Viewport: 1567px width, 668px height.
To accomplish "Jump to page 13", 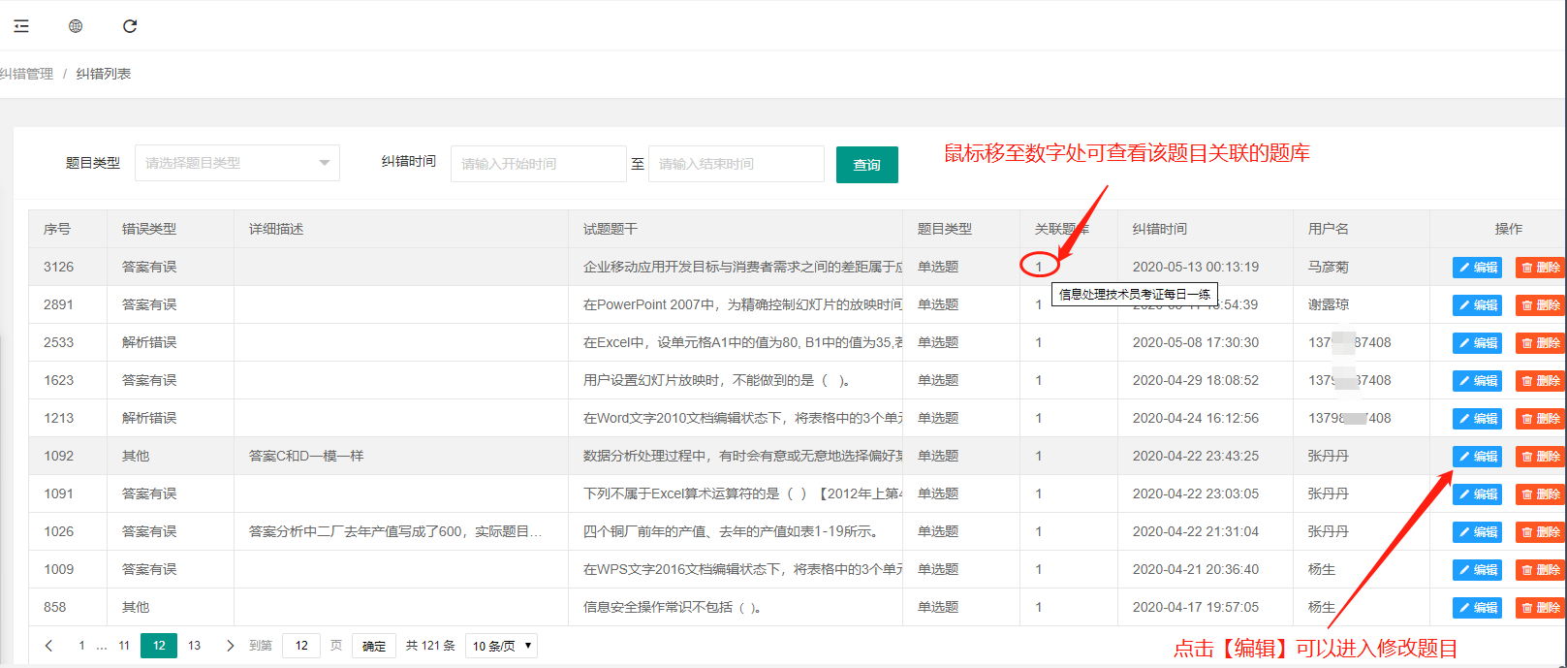I will [194, 646].
